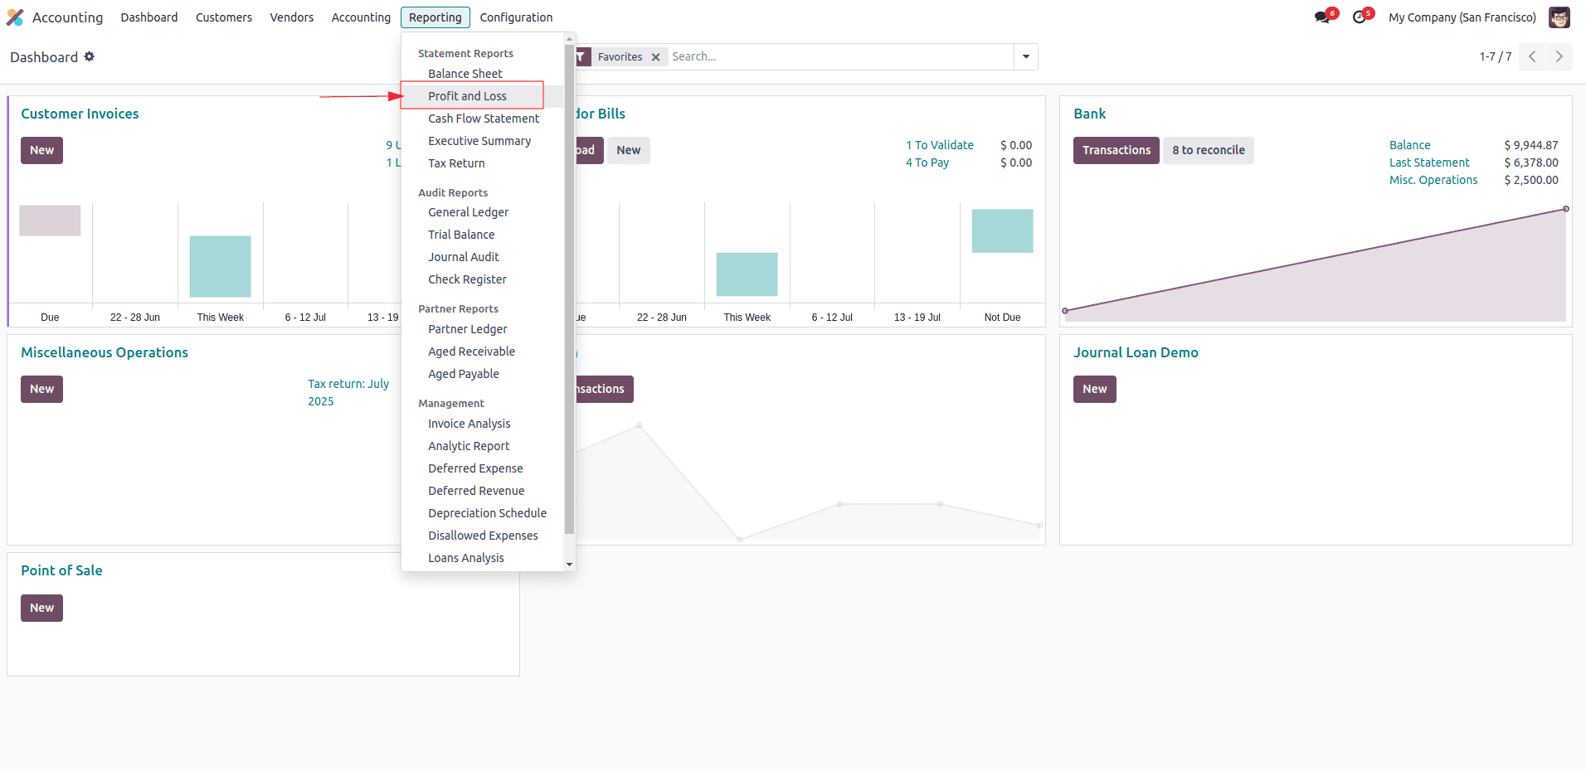
Task: Open the Customers menu
Action: (223, 17)
